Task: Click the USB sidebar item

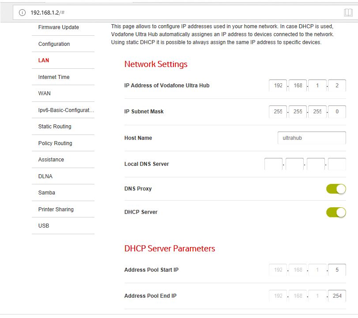Action: pos(44,226)
